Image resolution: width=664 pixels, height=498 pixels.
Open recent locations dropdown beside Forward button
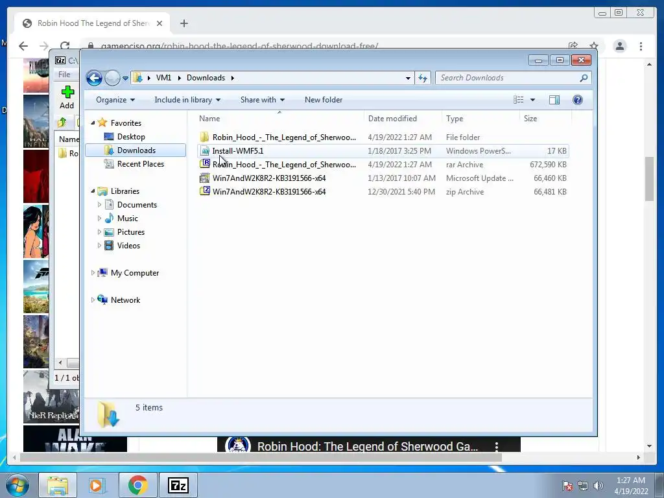(125, 78)
